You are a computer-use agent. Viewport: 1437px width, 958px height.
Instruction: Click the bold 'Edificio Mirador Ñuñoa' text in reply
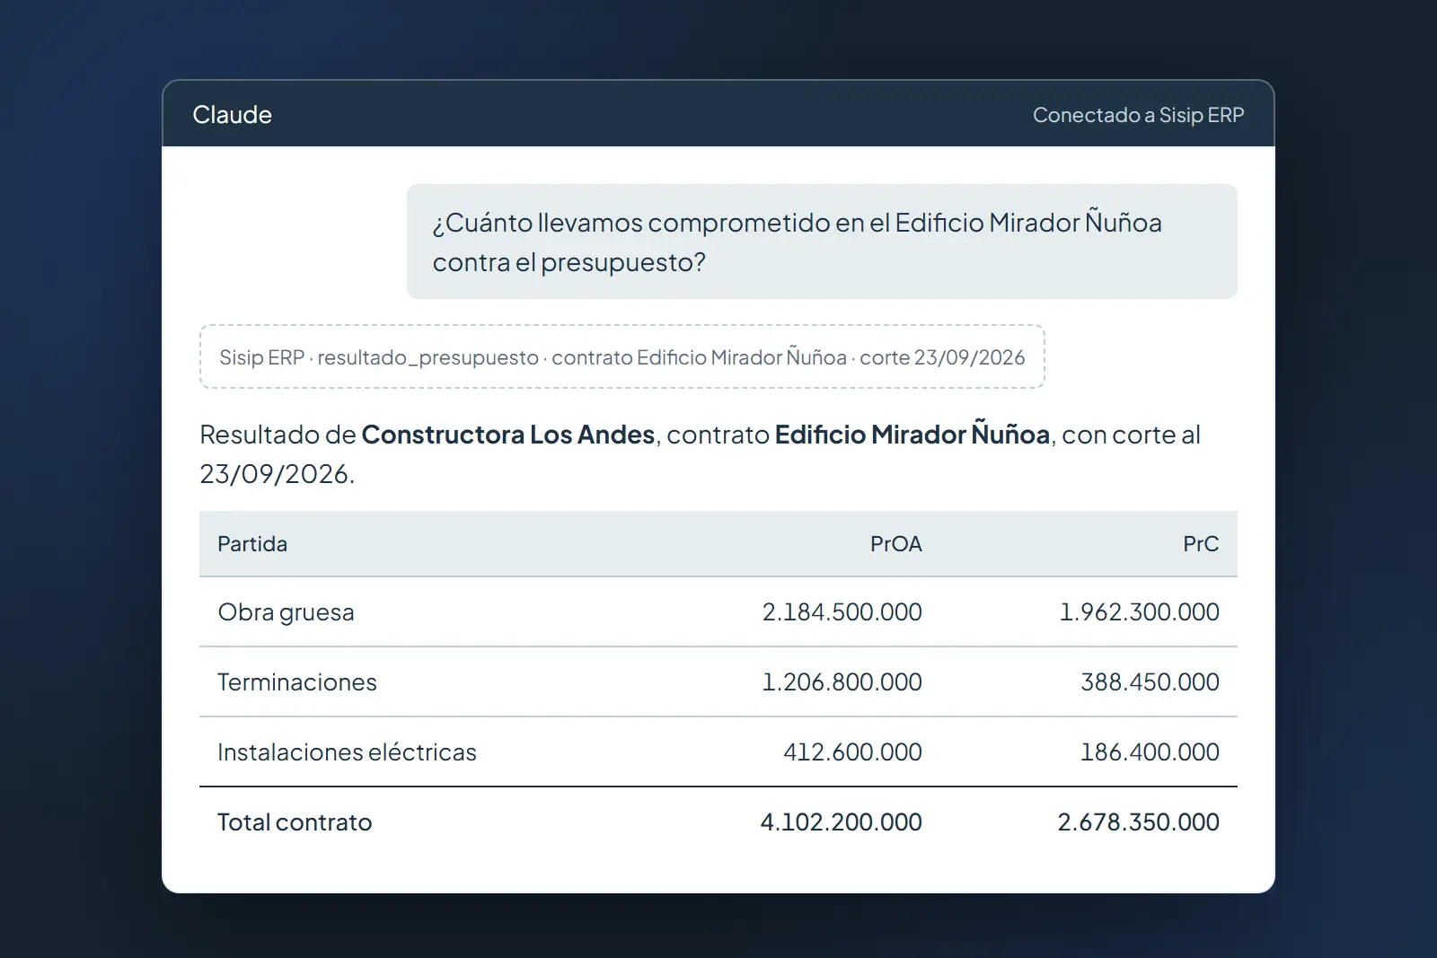(x=912, y=435)
